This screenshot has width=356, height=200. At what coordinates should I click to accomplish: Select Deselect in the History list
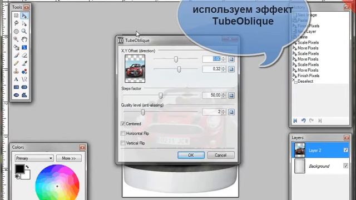coord(305,81)
